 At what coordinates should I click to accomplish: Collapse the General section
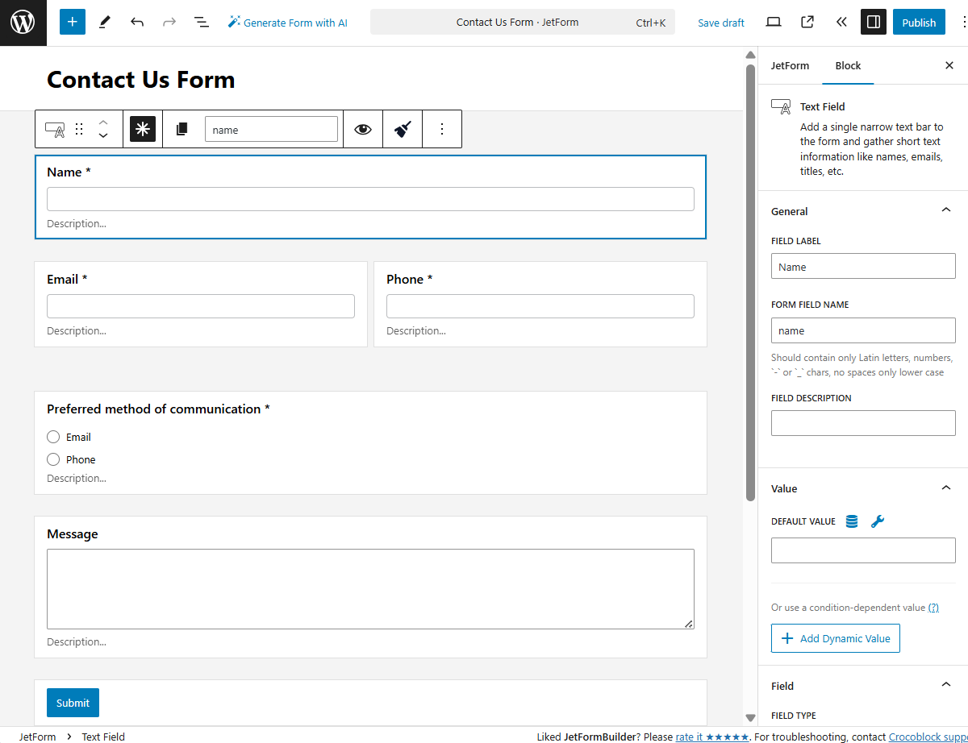pyautogui.click(x=945, y=210)
